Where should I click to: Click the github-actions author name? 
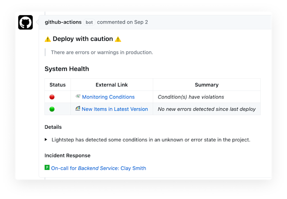63,22
